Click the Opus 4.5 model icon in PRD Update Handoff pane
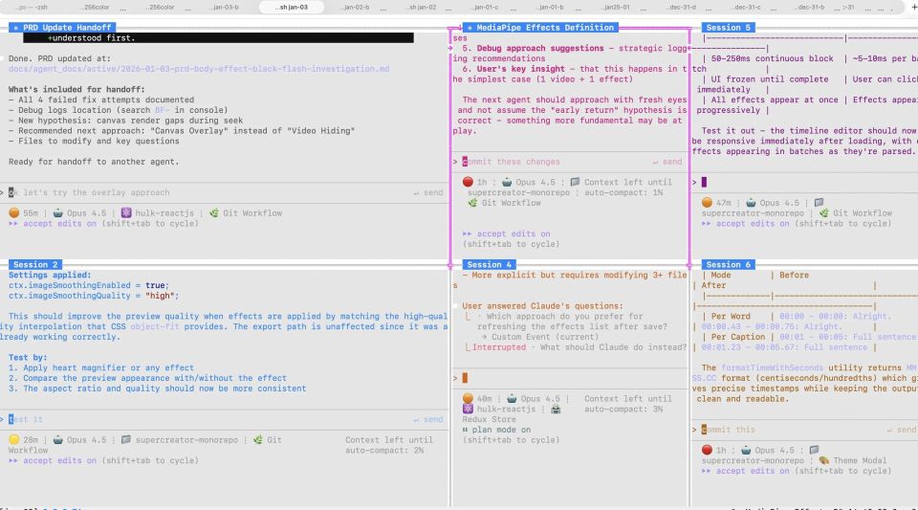 click(x=58, y=213)
